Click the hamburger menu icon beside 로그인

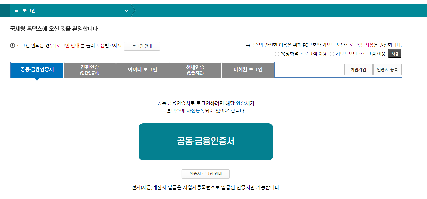tap(16, 10)
